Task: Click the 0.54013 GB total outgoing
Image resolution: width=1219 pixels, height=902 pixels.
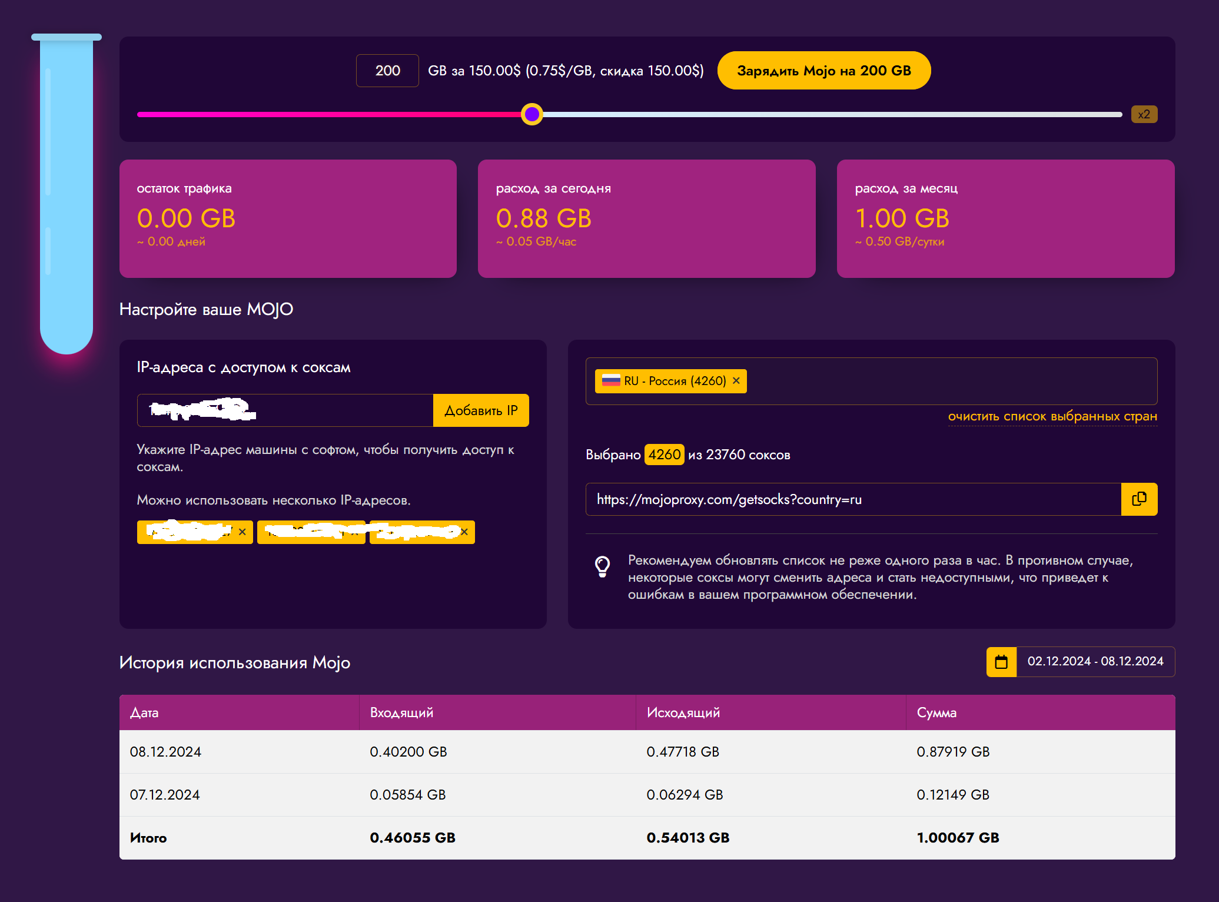Action: point(688,838)
